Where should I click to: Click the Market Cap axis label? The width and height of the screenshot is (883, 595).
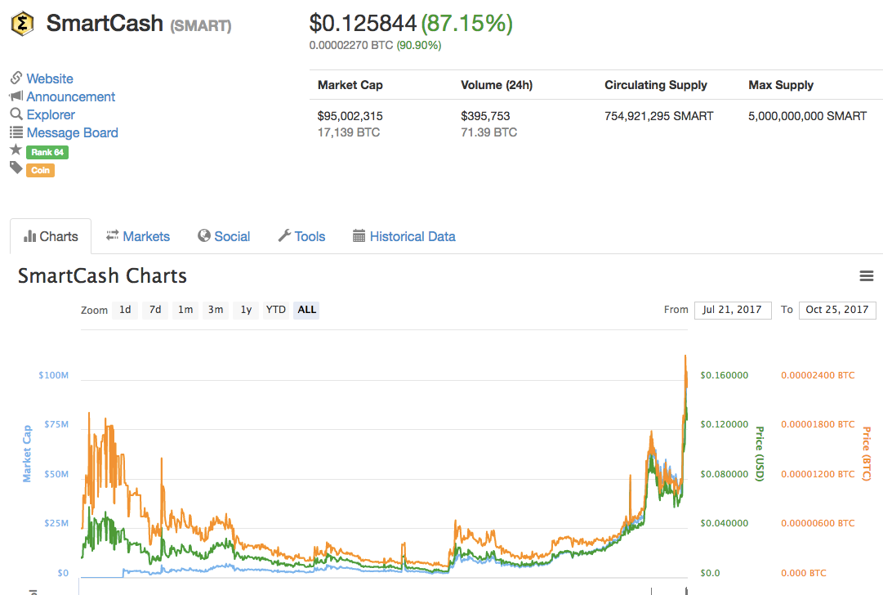27,454
